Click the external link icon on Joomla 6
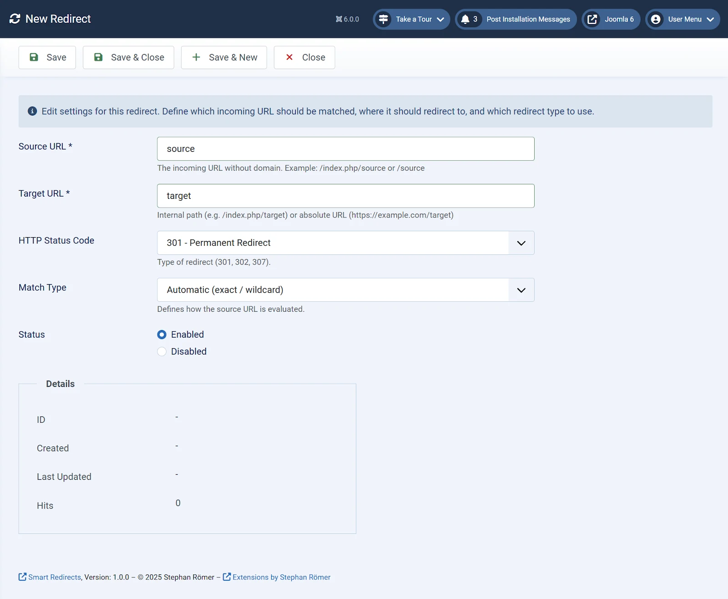 click(x=592, y=19)
